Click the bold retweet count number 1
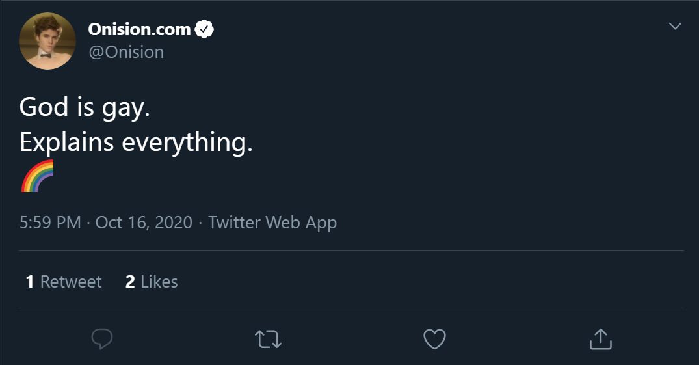This screenshot has width=699, height=365. tap(30, 282)
